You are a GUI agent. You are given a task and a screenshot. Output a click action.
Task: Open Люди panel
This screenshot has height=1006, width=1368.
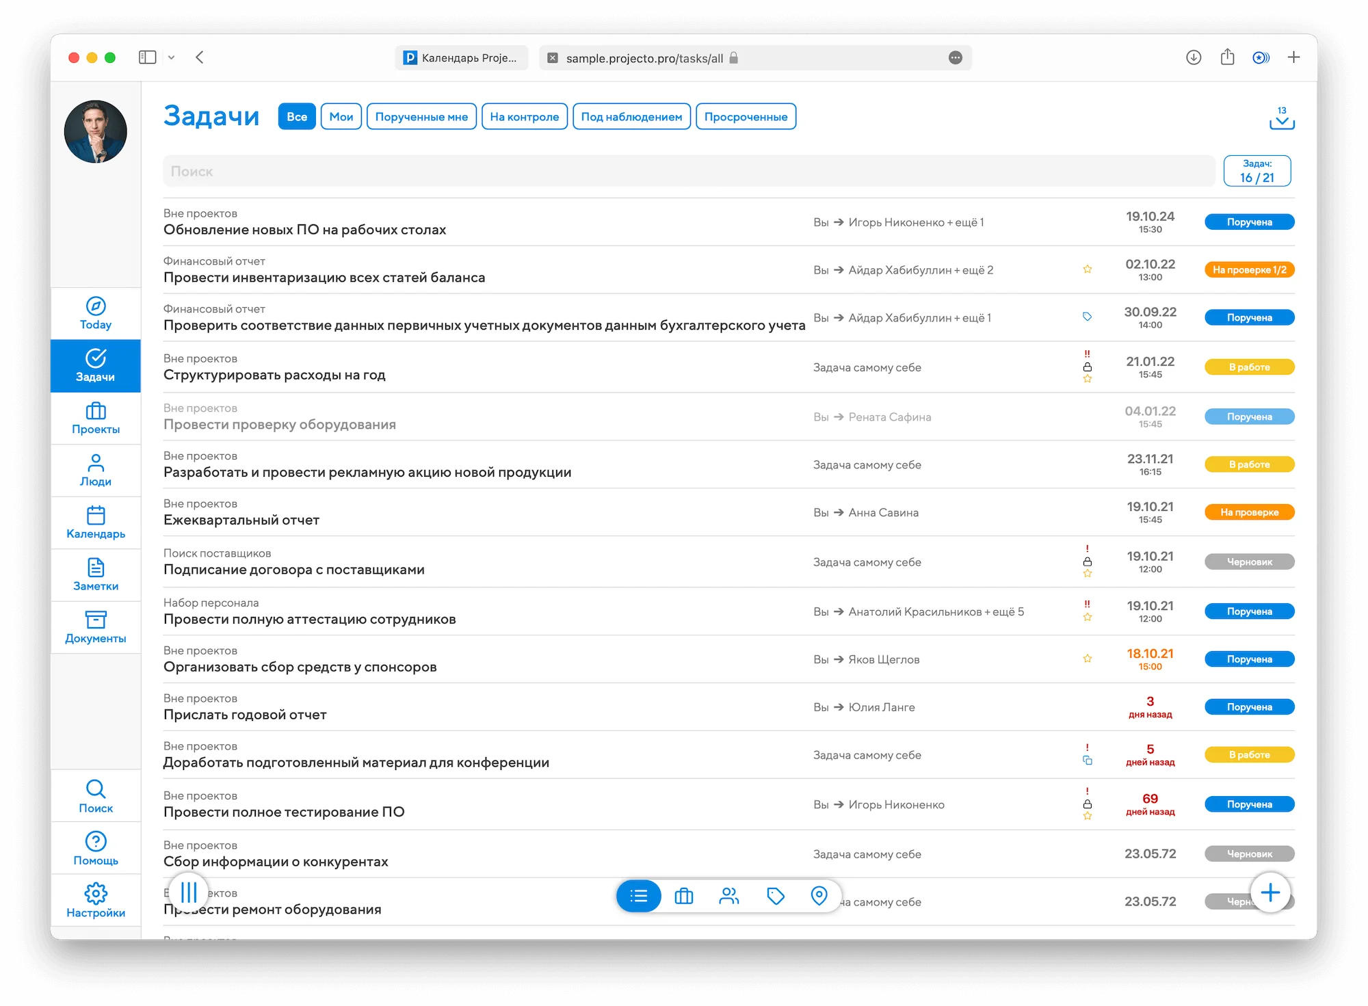pyautogui.click(x=96, y=468)
